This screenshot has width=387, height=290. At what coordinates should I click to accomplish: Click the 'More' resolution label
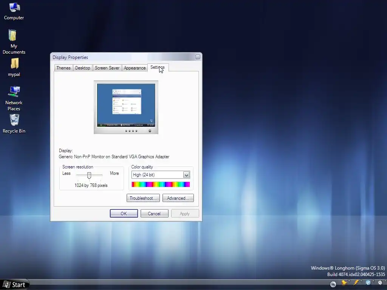114,173
